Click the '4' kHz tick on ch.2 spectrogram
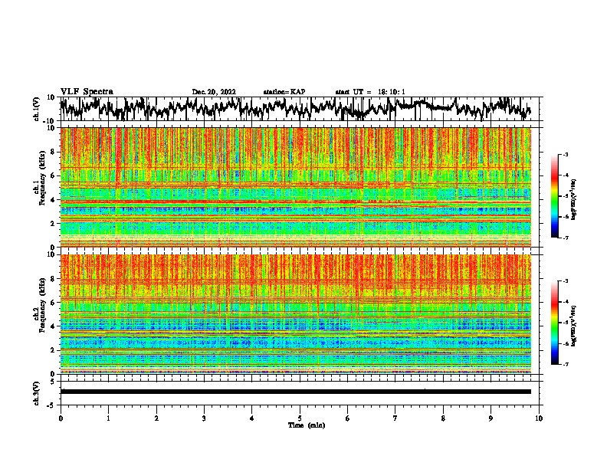Viewport: 607px width, 469px height. [53, 326]
